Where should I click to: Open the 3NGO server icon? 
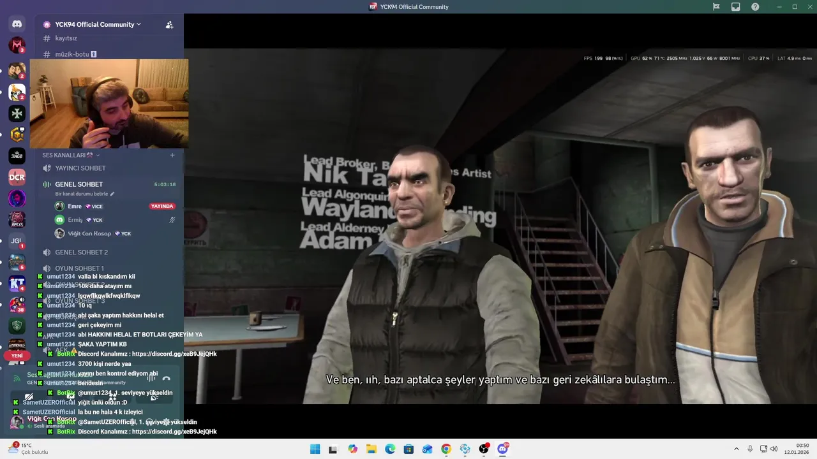point(17,156)
